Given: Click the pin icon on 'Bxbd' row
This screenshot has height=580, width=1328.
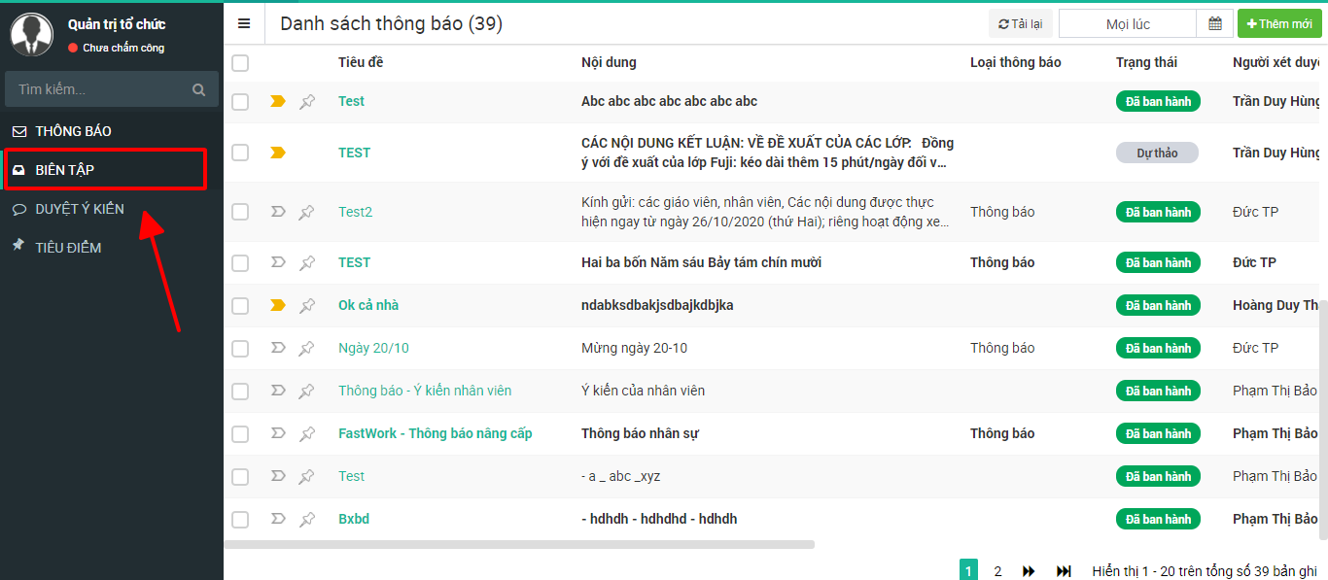Looking at the screenshot, I should [x=307, y=519].
